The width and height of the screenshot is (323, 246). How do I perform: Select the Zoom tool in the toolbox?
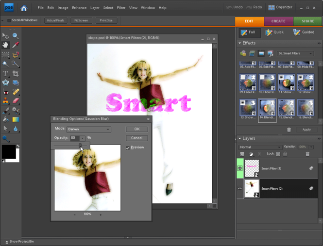16,36
